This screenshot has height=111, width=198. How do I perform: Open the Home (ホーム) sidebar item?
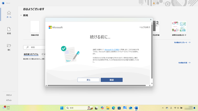click(9, 14)
